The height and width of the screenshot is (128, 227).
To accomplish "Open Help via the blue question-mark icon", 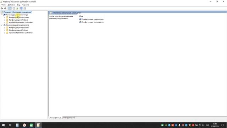I will pos(21,9).
